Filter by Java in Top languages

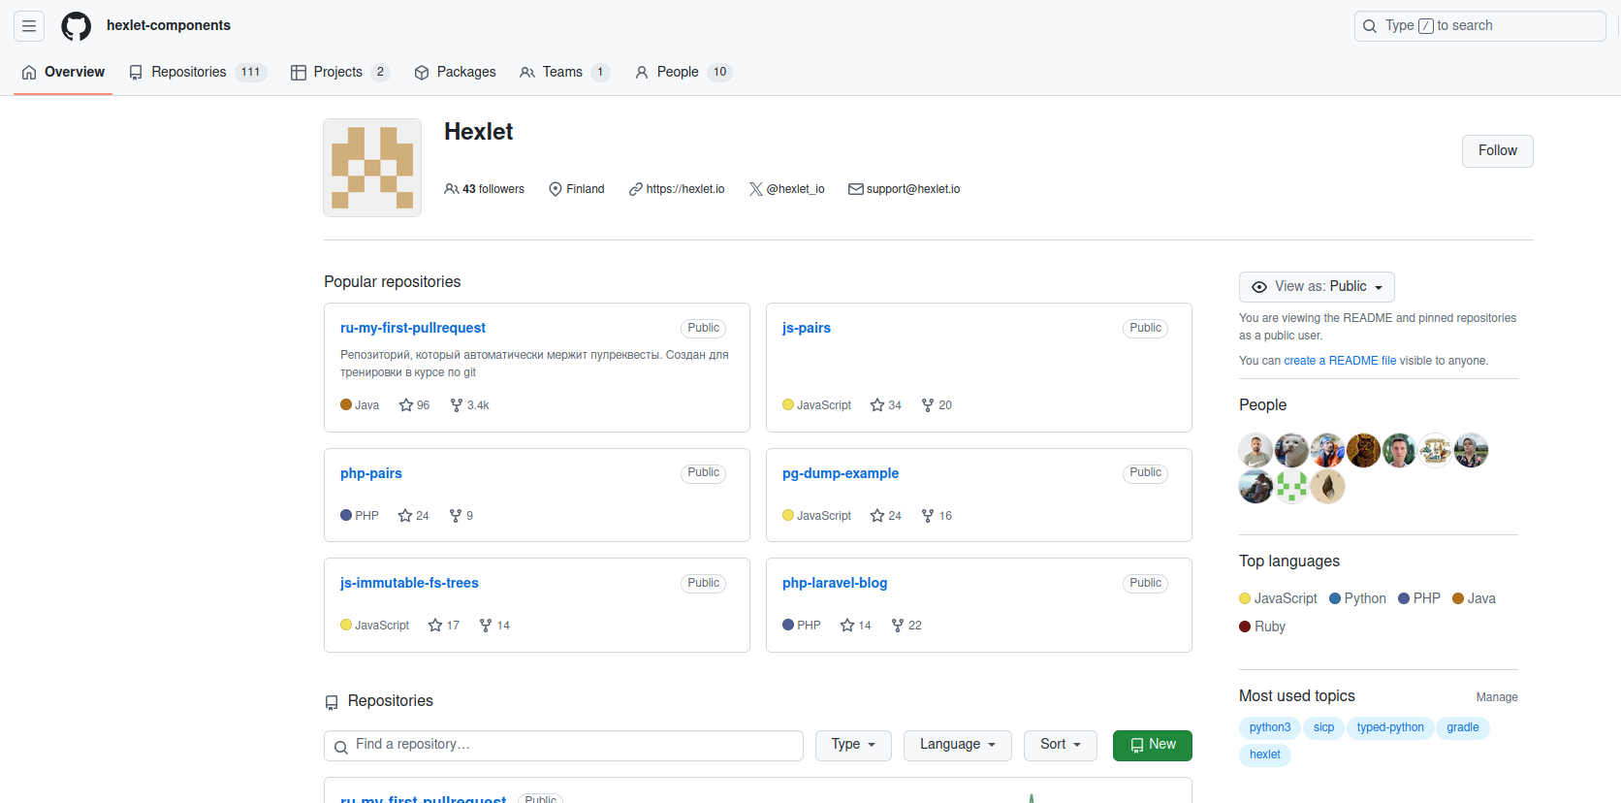pos(1474,598)
